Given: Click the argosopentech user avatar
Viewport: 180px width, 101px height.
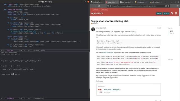Looking at the screenshot, I should (x=93, y=29).
